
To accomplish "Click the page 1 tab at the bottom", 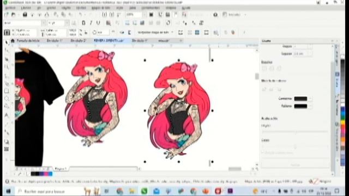I will (x=61, y=169).
